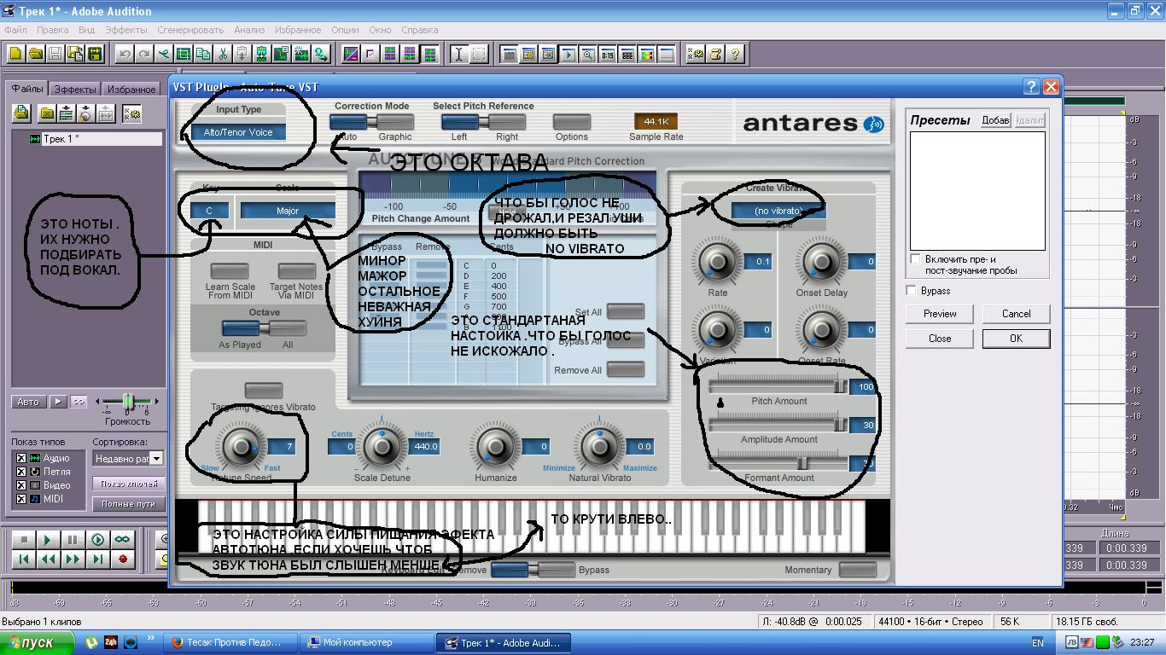Click the circled Play to end button
The width and height of the screenshot is (1166, 655).
(97, 540)
